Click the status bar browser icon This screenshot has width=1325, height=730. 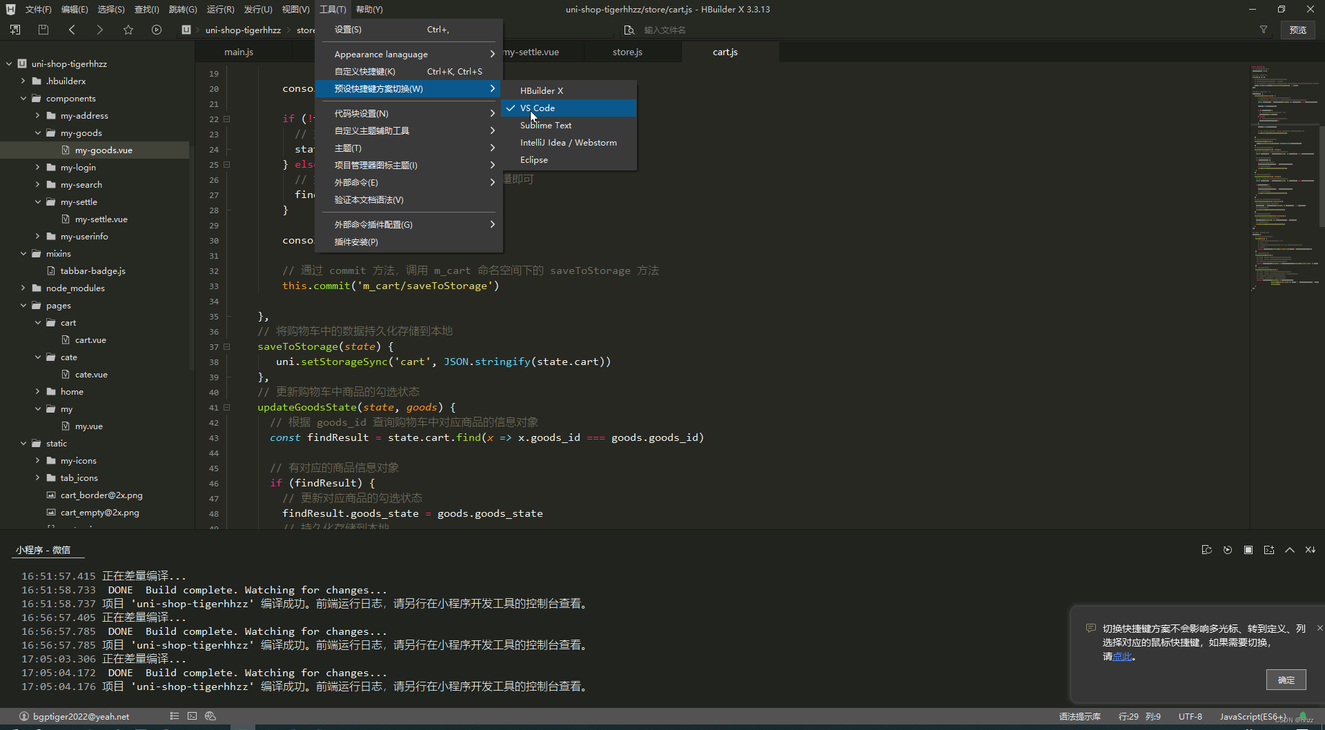pyautogui.click(x=210, y=716)
